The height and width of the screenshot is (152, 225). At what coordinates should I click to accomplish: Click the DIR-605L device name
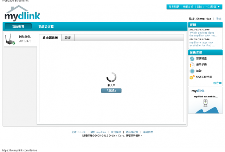(x=25, y=37)
